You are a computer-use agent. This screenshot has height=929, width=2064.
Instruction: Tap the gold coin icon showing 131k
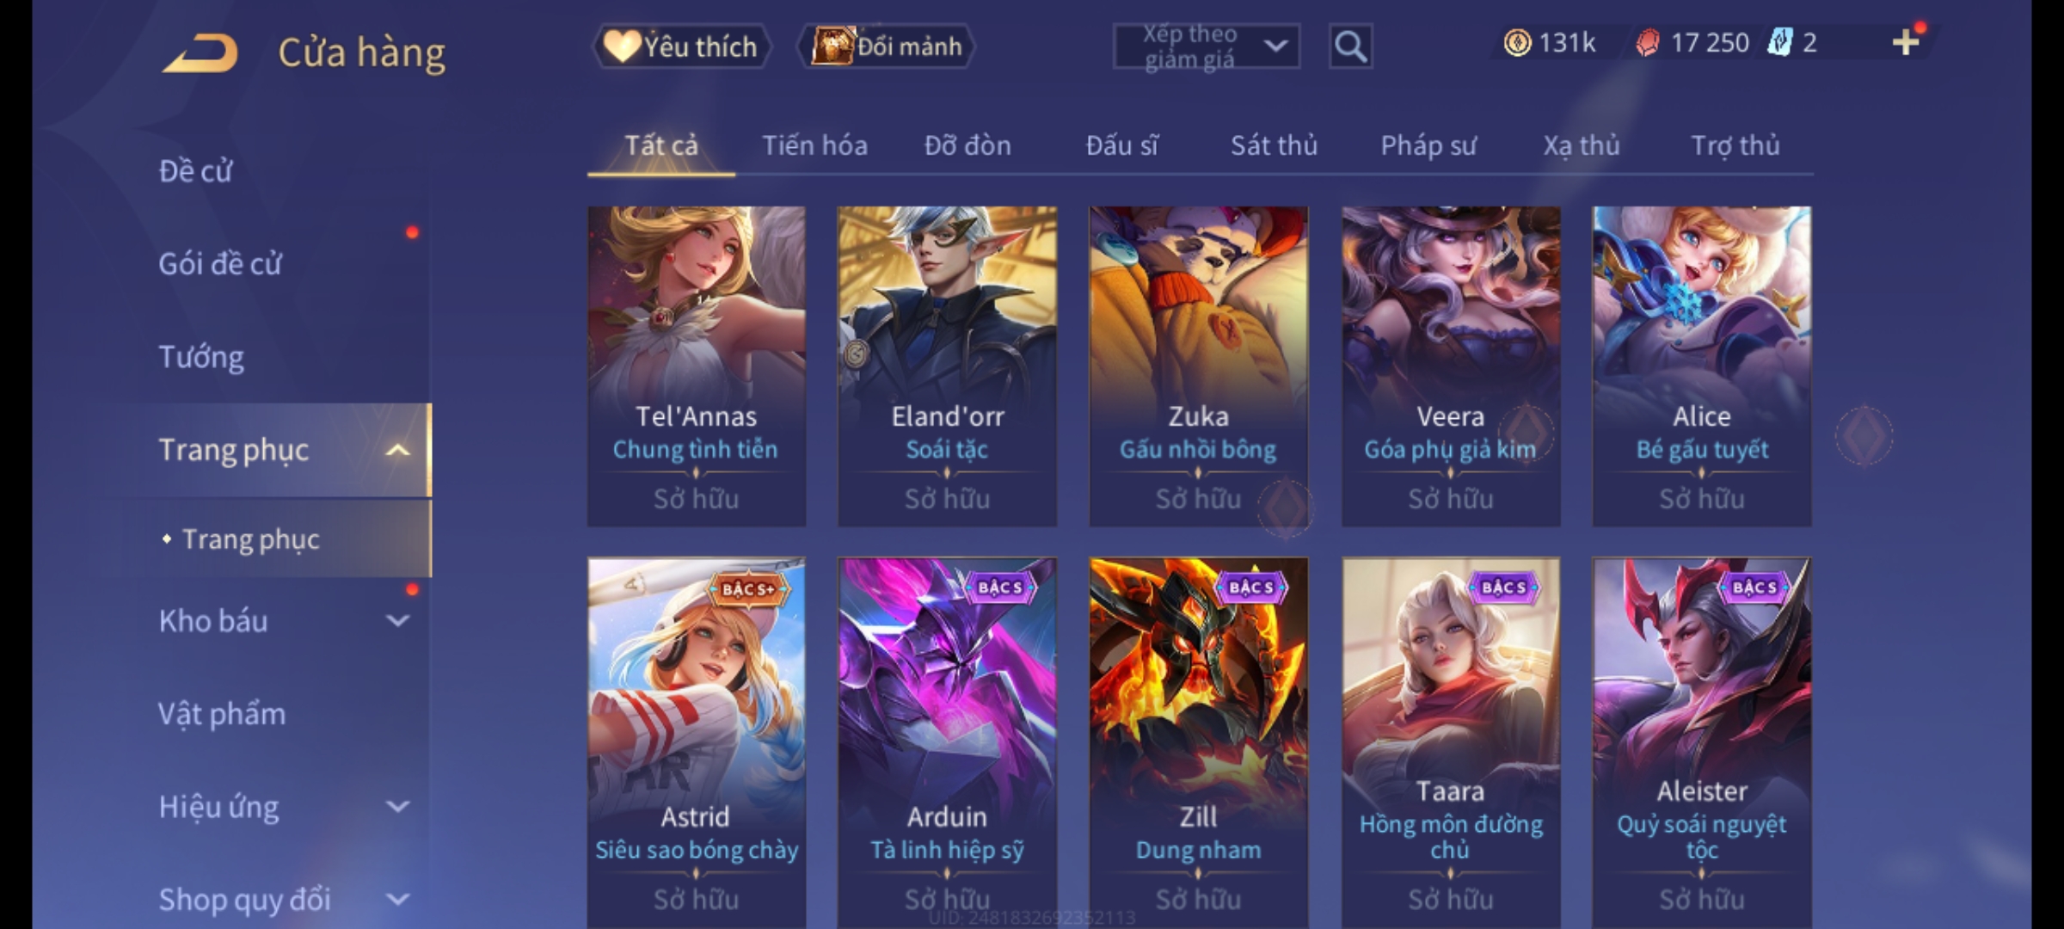1517,42
